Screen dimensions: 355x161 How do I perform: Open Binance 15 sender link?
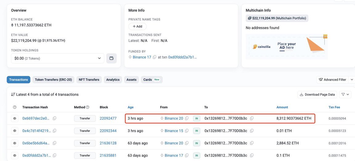174,131
